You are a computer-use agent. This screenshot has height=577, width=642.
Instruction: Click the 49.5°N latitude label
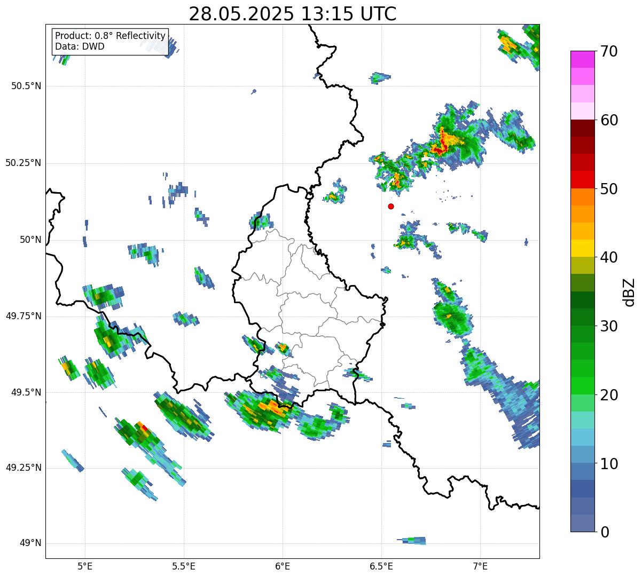26,392
